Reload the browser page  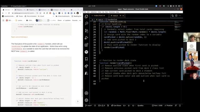point(9,13)
